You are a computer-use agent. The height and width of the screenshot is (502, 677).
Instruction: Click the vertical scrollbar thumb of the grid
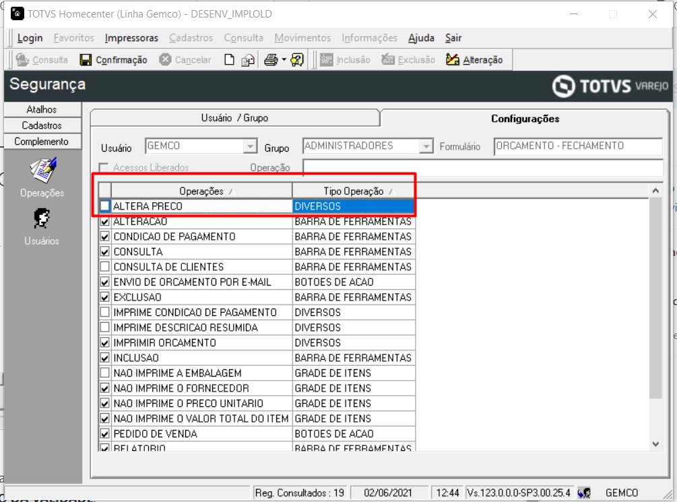tap(655, 298)
